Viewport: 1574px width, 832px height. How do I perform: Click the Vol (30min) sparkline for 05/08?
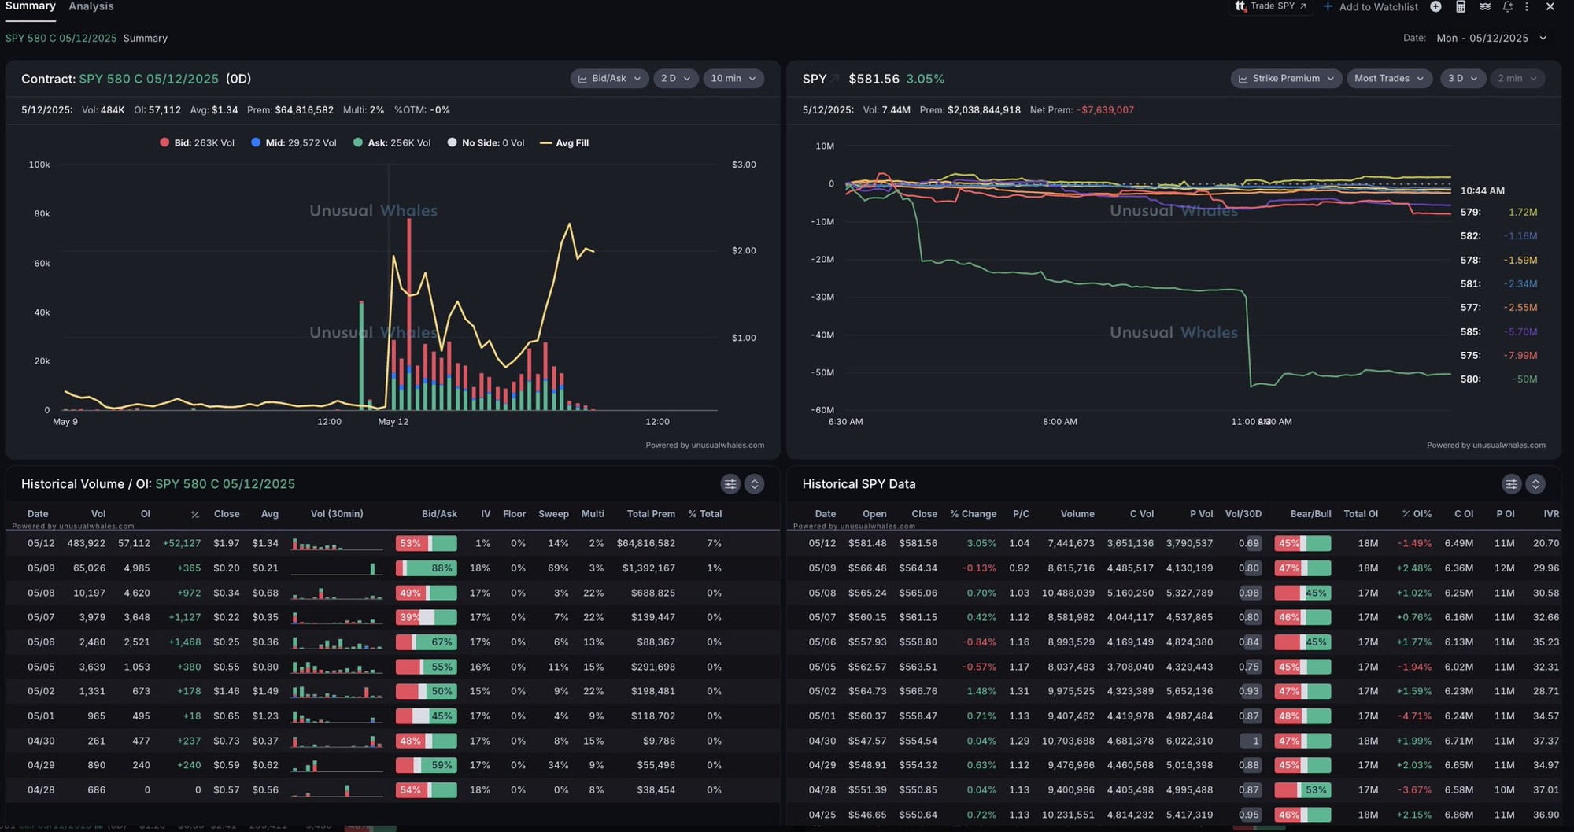click(x=337, y=593)
